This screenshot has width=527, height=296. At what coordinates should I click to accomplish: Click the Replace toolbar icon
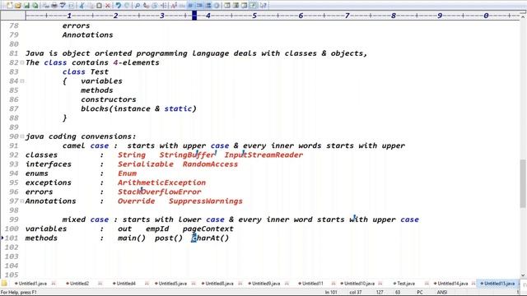coord(146,6)
